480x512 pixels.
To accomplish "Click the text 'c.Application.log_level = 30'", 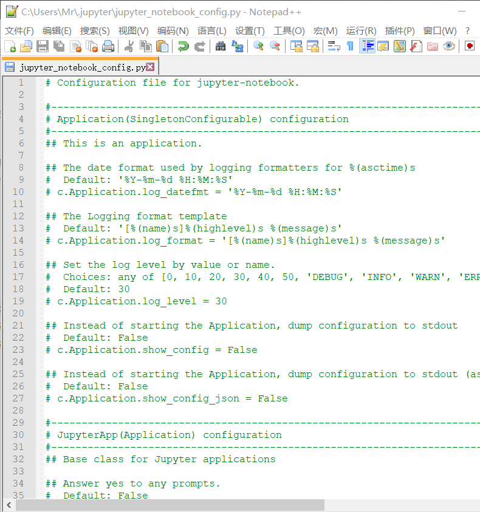I will click(142, 301).
